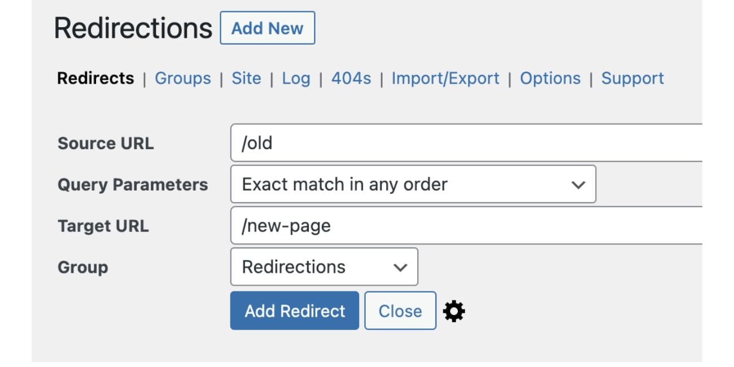This screenshot has height=367, width=734.
Task: Open advanced redirect settings via gear icon
Action: (x=454, y=311)
